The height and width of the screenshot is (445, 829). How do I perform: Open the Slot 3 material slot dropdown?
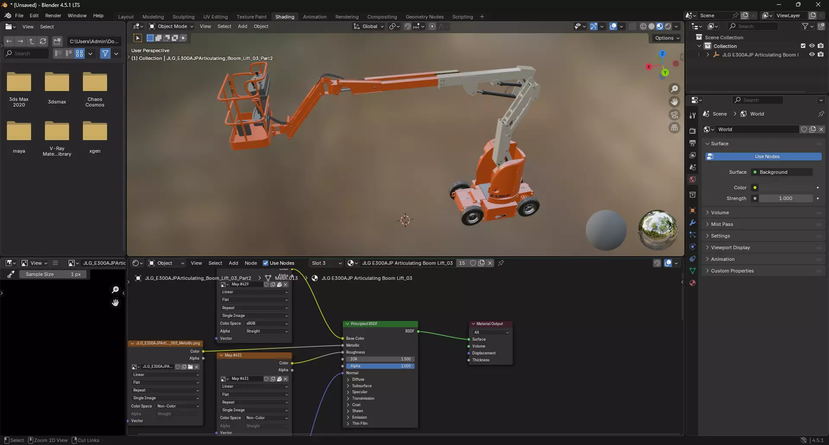click(x=326, y=263)
